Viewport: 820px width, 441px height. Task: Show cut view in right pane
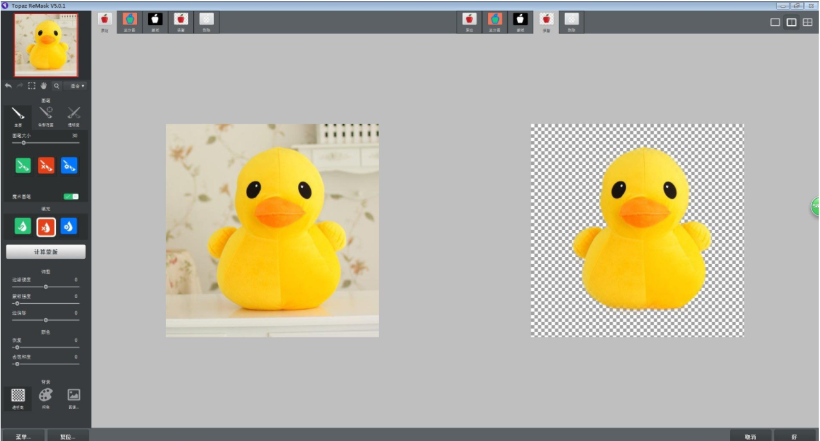[571, 22]
